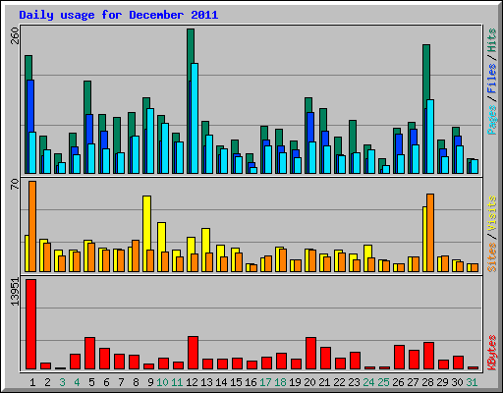Image resolution: width=503 pixels, height=393 pixels.
Task: Click day label '16' on the axis
Action: click(251, 382)
